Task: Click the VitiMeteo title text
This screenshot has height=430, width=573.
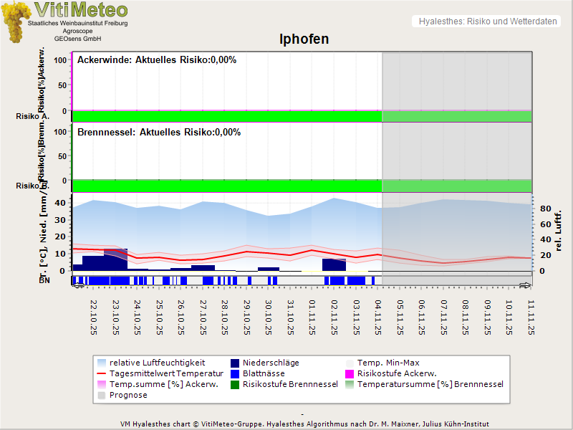Action: [x=81, y=10]
